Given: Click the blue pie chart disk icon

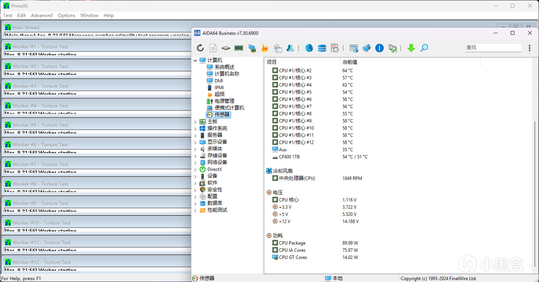Looking at the screenshot, I should 309,48.
